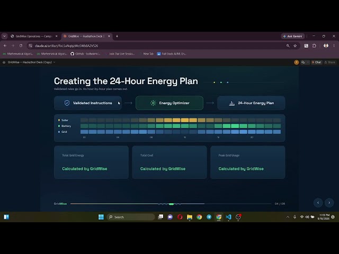Click the taskbar Search box
Image resolution: width=339 pixels, height=254 pixels.
coord(131,217)
